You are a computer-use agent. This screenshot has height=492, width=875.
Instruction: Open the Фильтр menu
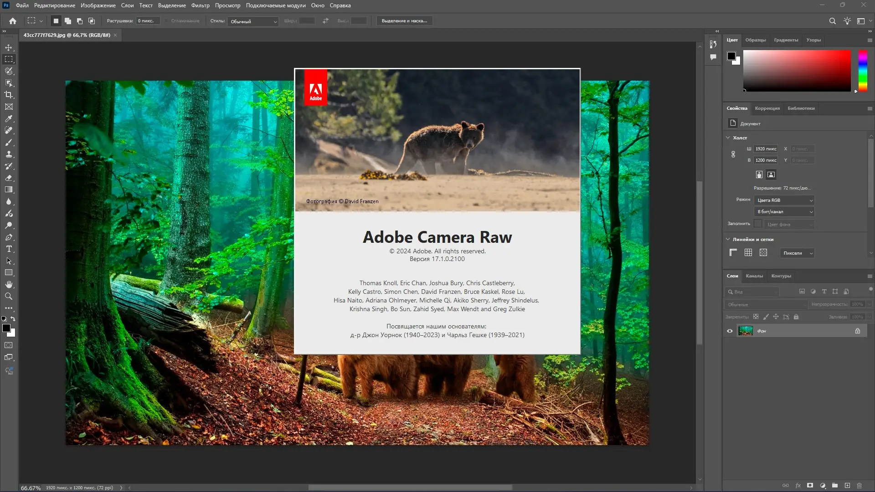200,5
